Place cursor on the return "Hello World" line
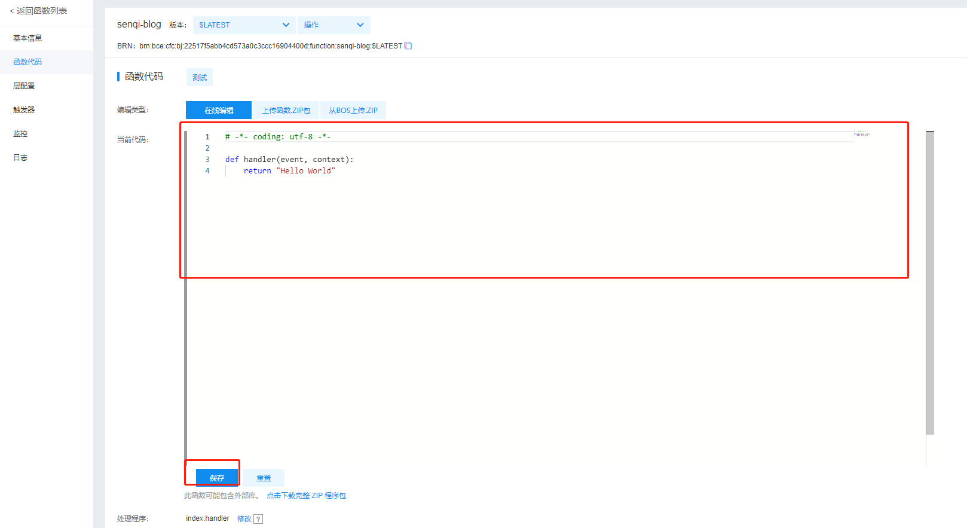The width and height of the screenshot is (967, 528). 289,171
